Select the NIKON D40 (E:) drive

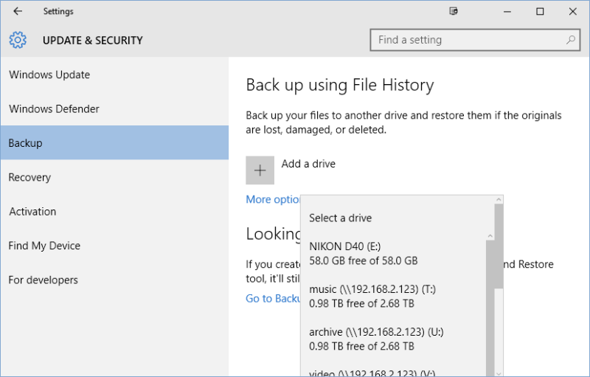[x=364, y=253]
